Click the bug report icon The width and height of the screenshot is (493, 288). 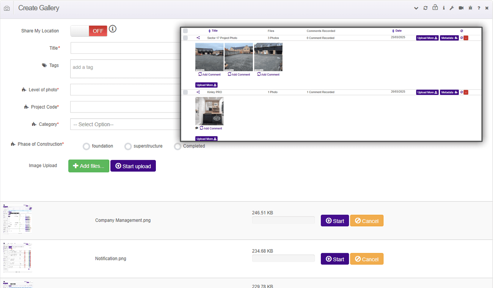[470, 8]
